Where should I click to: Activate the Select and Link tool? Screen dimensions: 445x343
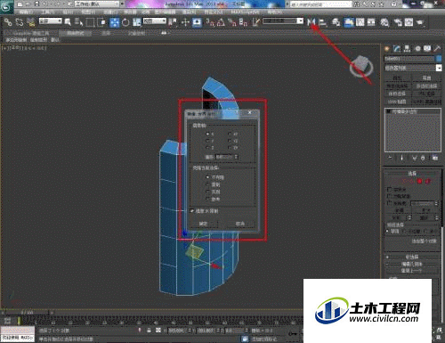click(8, 22)
